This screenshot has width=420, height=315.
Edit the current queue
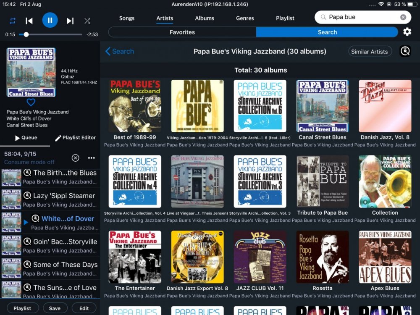[x=84, y=308]
